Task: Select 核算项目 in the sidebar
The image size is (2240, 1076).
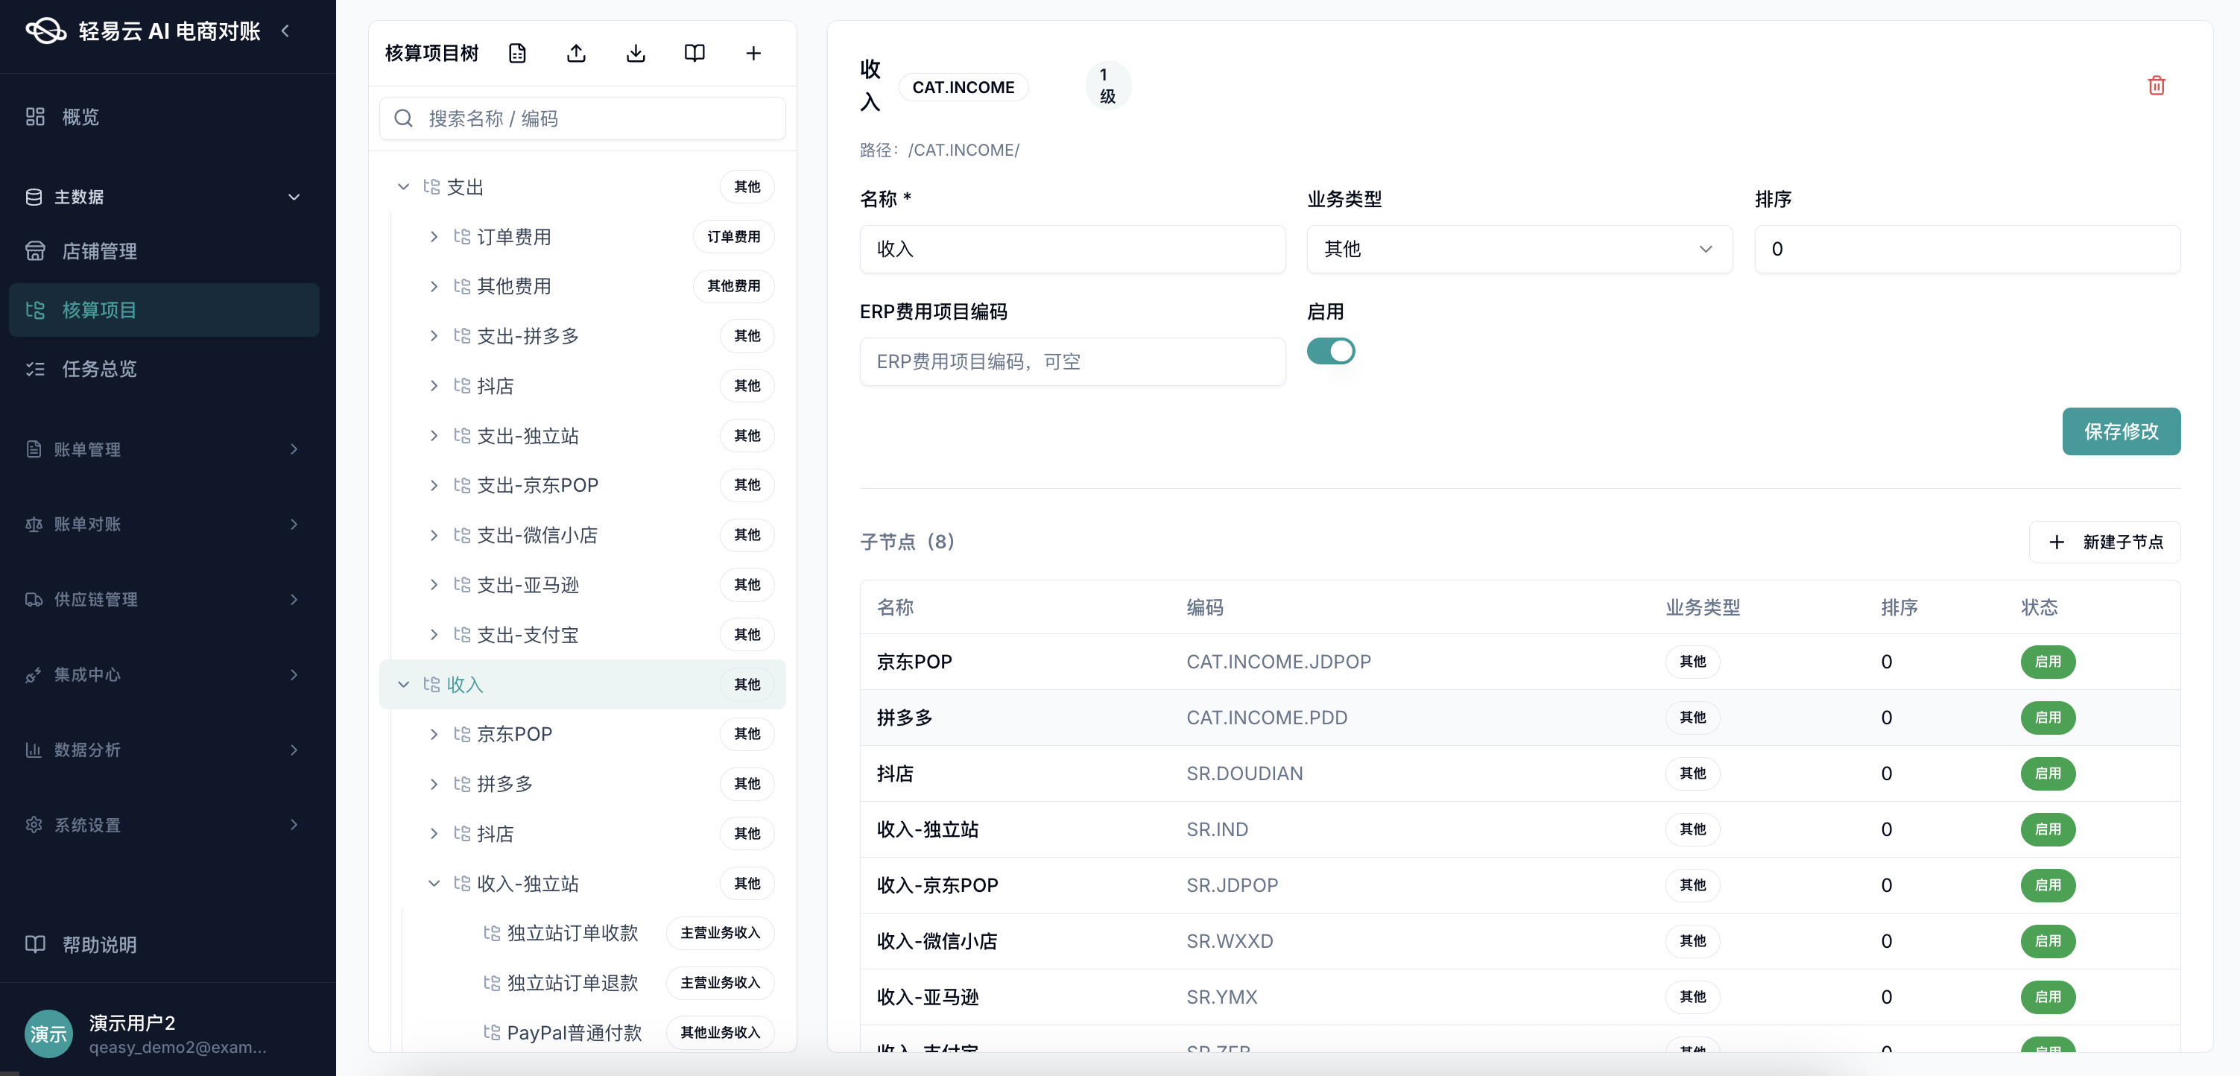Action: tap(165, 310)
